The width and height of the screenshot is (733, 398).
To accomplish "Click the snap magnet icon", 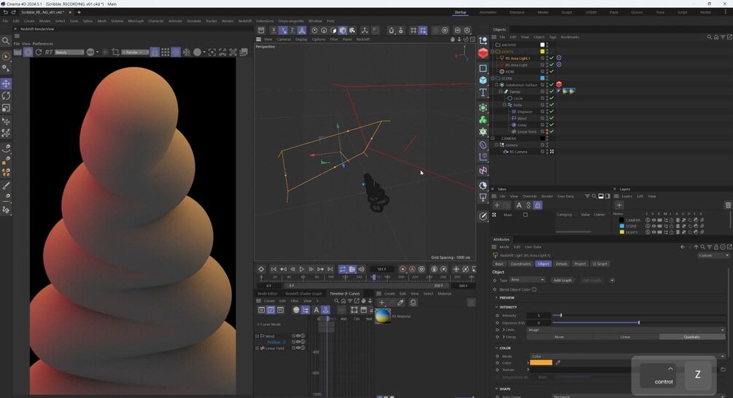I will (391, 31).
